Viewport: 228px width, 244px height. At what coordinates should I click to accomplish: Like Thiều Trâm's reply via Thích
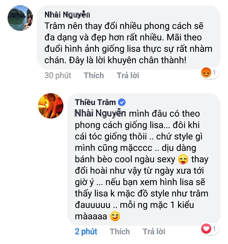click(x=120, y=231)
